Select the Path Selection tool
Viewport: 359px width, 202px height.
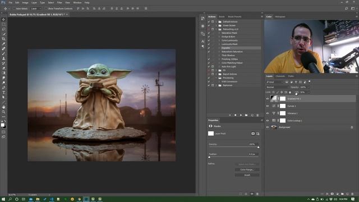[3, 97]
